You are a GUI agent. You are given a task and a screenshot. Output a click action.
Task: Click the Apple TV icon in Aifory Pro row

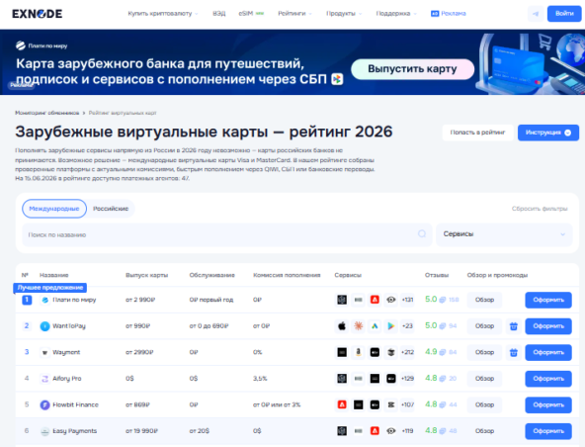391,379
